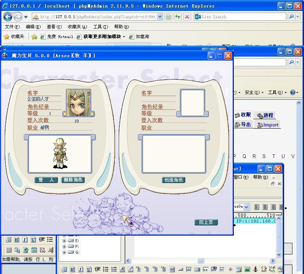Click the IE stop loading icon
Image resolution: width=304 pixels, height=274 pixels.
tap(187, 17)
